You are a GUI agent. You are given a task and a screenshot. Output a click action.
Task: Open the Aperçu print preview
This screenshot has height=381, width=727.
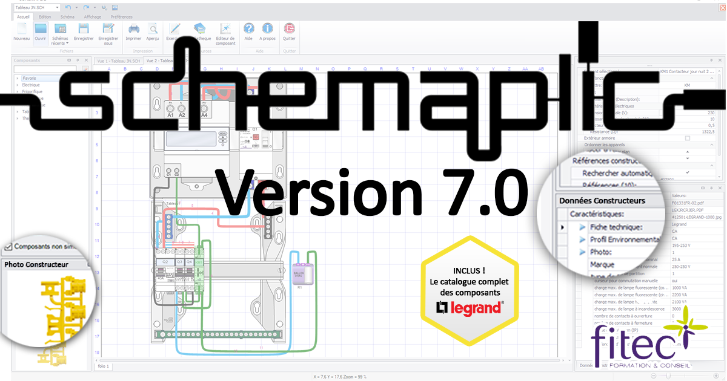(x=153, y=28)
